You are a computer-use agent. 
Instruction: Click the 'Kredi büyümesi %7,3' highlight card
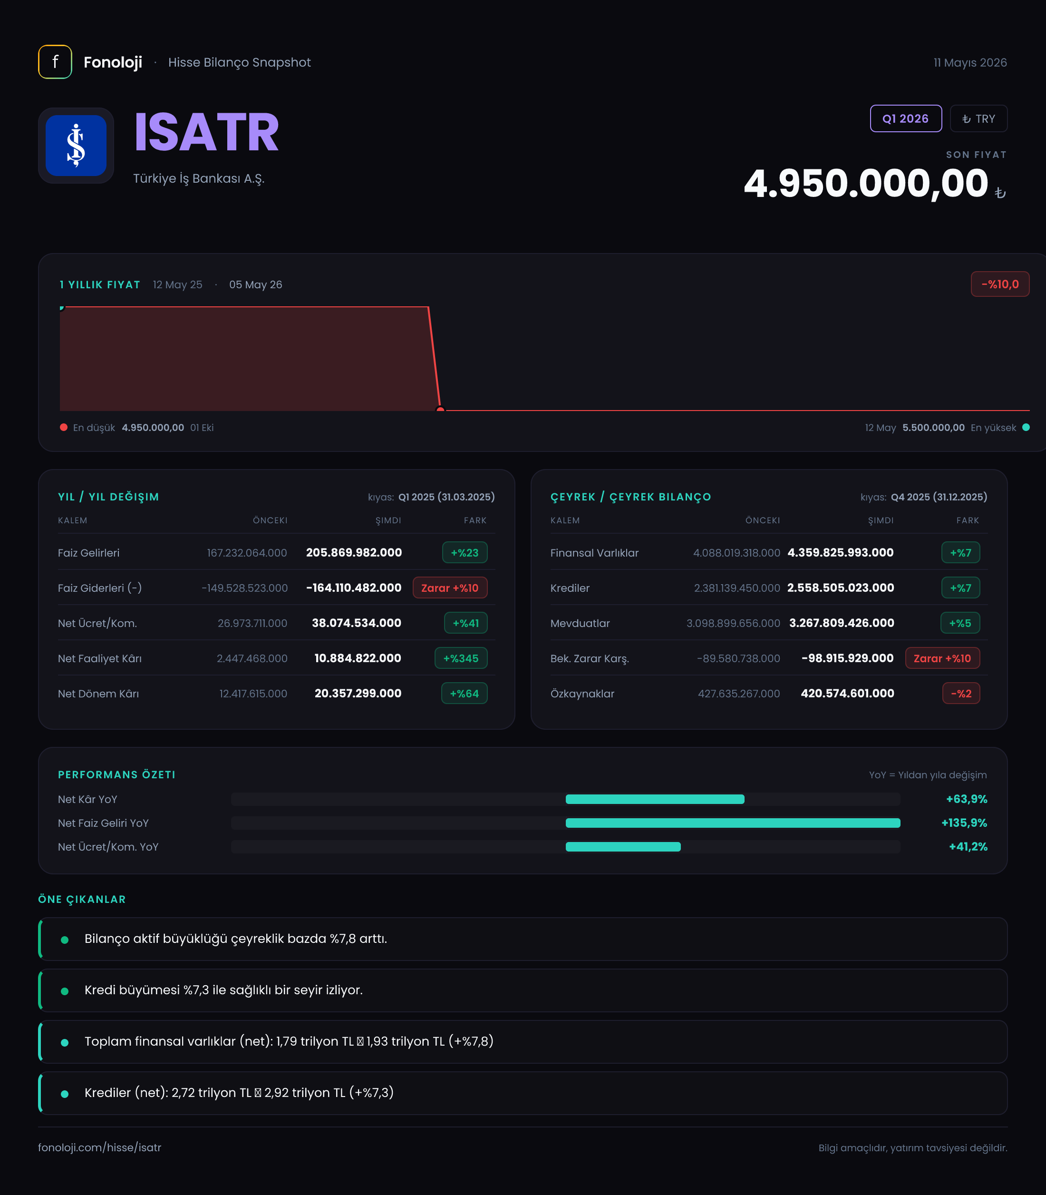tap(523, 990)
